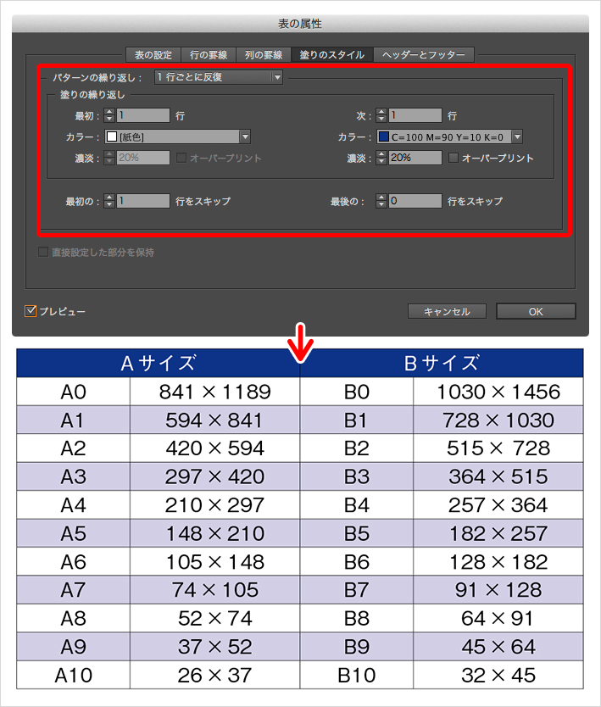601x707 pixels.
Task: Open the 列の罫線 tab
Action: tap(264, 54)
